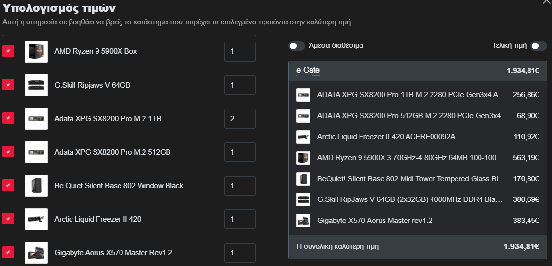This screenshot has width=552, height=266.
Task: Click the e-Gate ADATA 512GB thumbnail icon
Action: click(303, 115)
